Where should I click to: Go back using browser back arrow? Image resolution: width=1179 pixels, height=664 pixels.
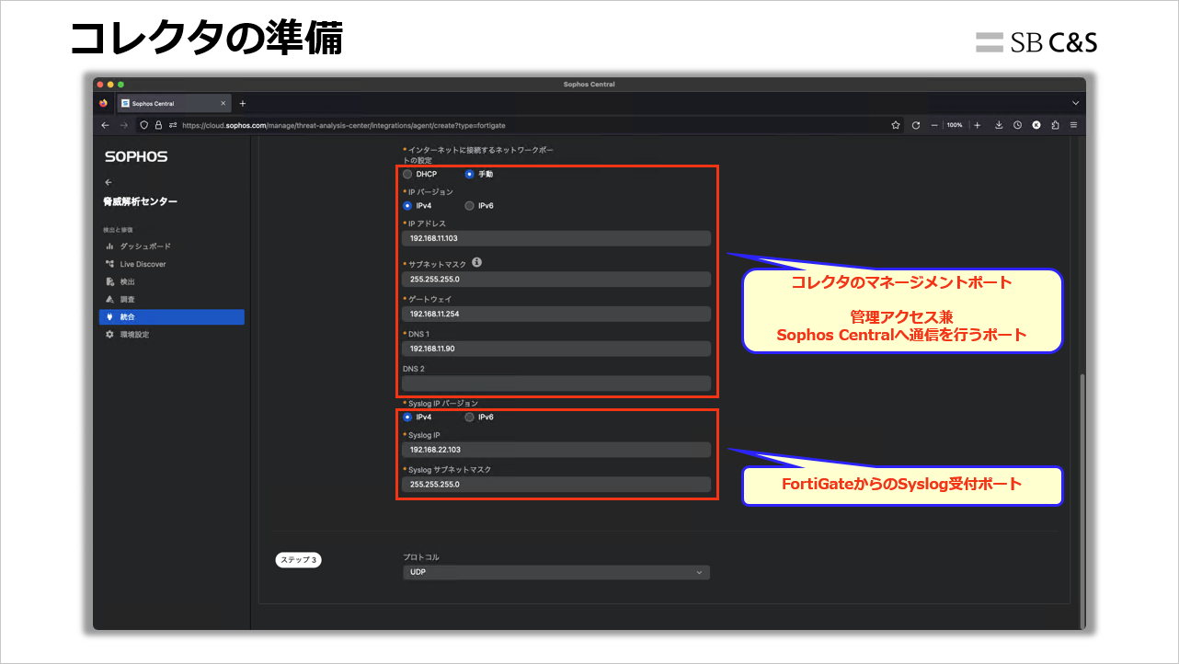(x=105, y=125)
